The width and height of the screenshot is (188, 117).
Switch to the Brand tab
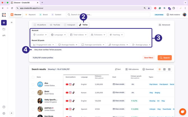pyautogui.click(x=44, y=15)
